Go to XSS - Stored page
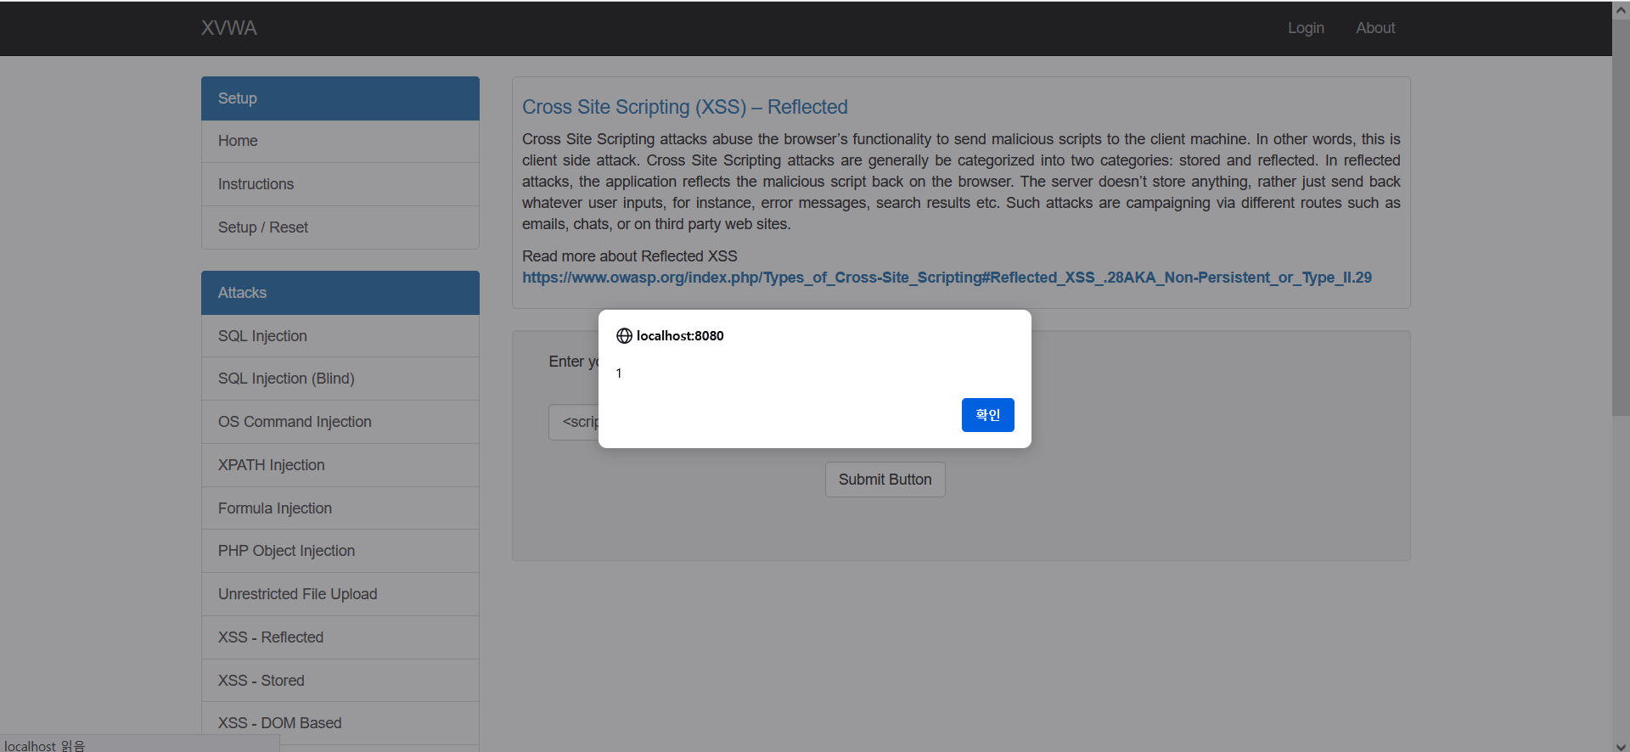Viewport: 1630px width, 752px height. 261,681
